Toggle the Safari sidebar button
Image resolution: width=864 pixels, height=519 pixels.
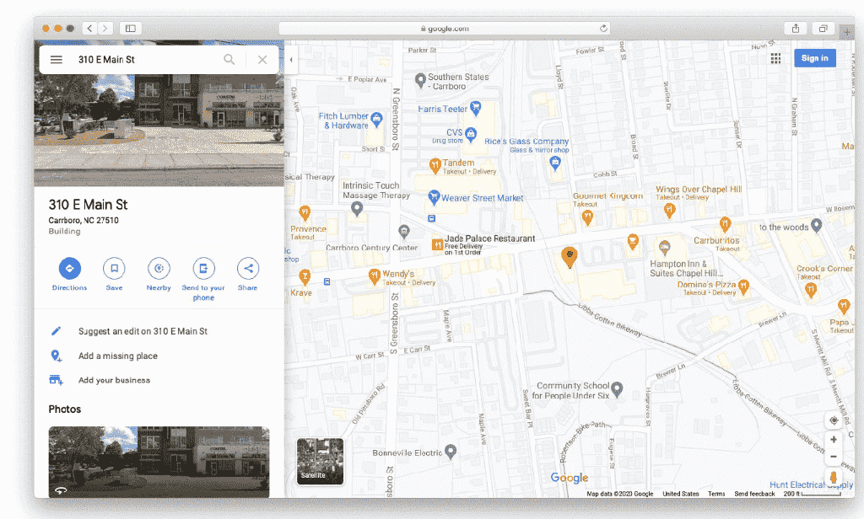(x=131, y=28)
